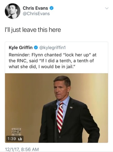
Task: Open the Chris Evans display name
Action: [35, 8]
